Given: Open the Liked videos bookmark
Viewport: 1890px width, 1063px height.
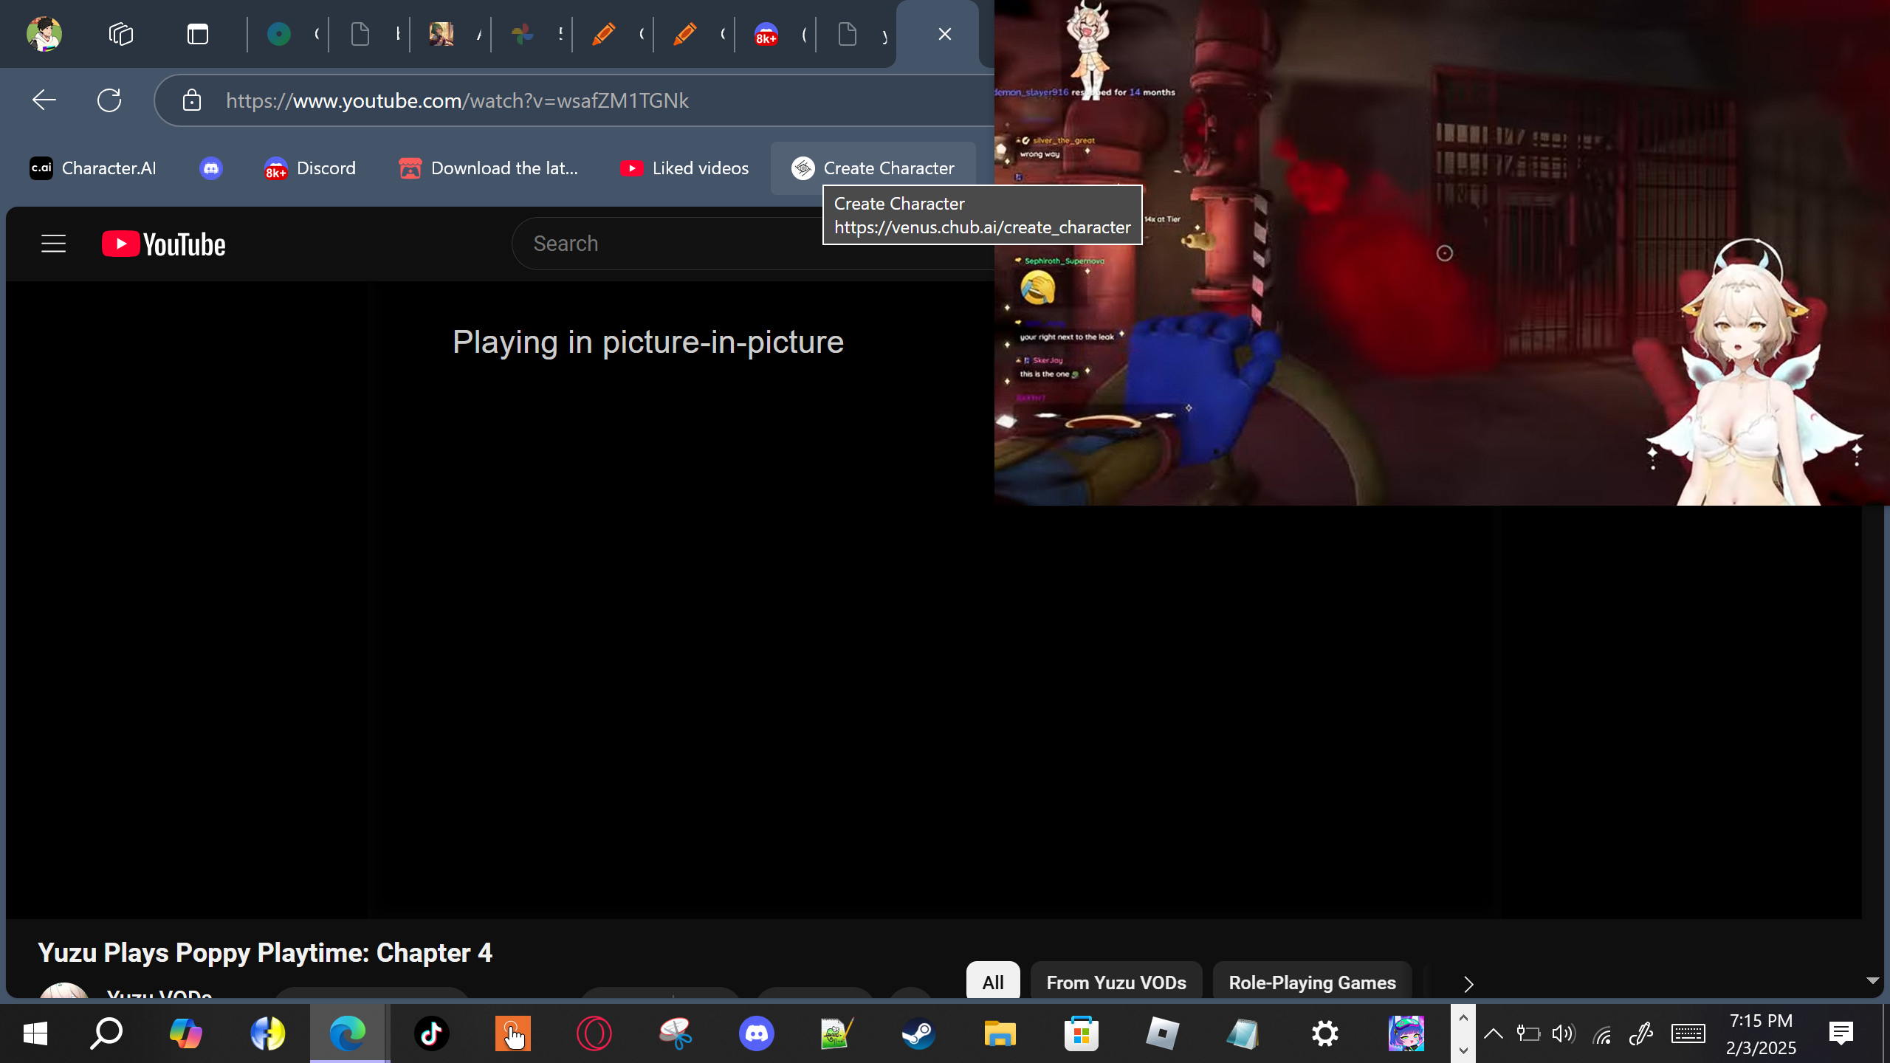Looking at the screenshot, I should pyautogui.click(x=684, y=168).
